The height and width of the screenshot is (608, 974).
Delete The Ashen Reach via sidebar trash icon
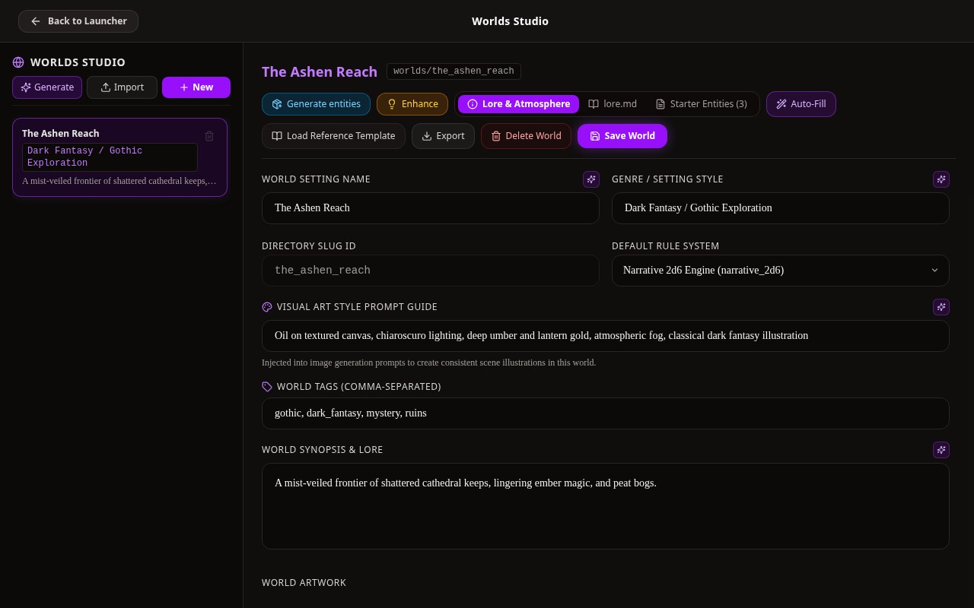click(209, 136)
